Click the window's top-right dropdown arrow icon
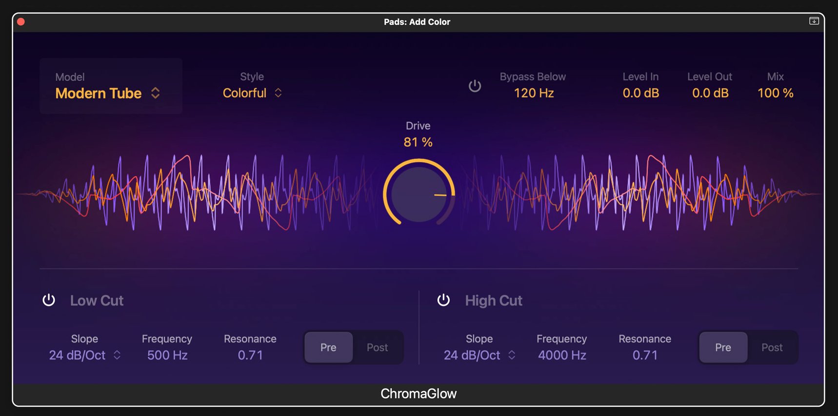 pos(814,21)
